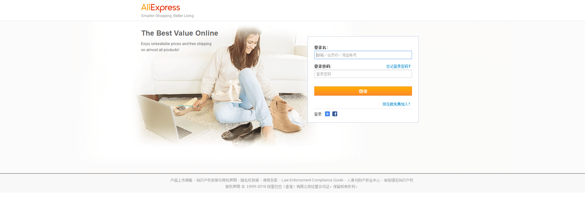Focus the 登录名 username input field
Viewport: 585px width, 210px height.
363,55
